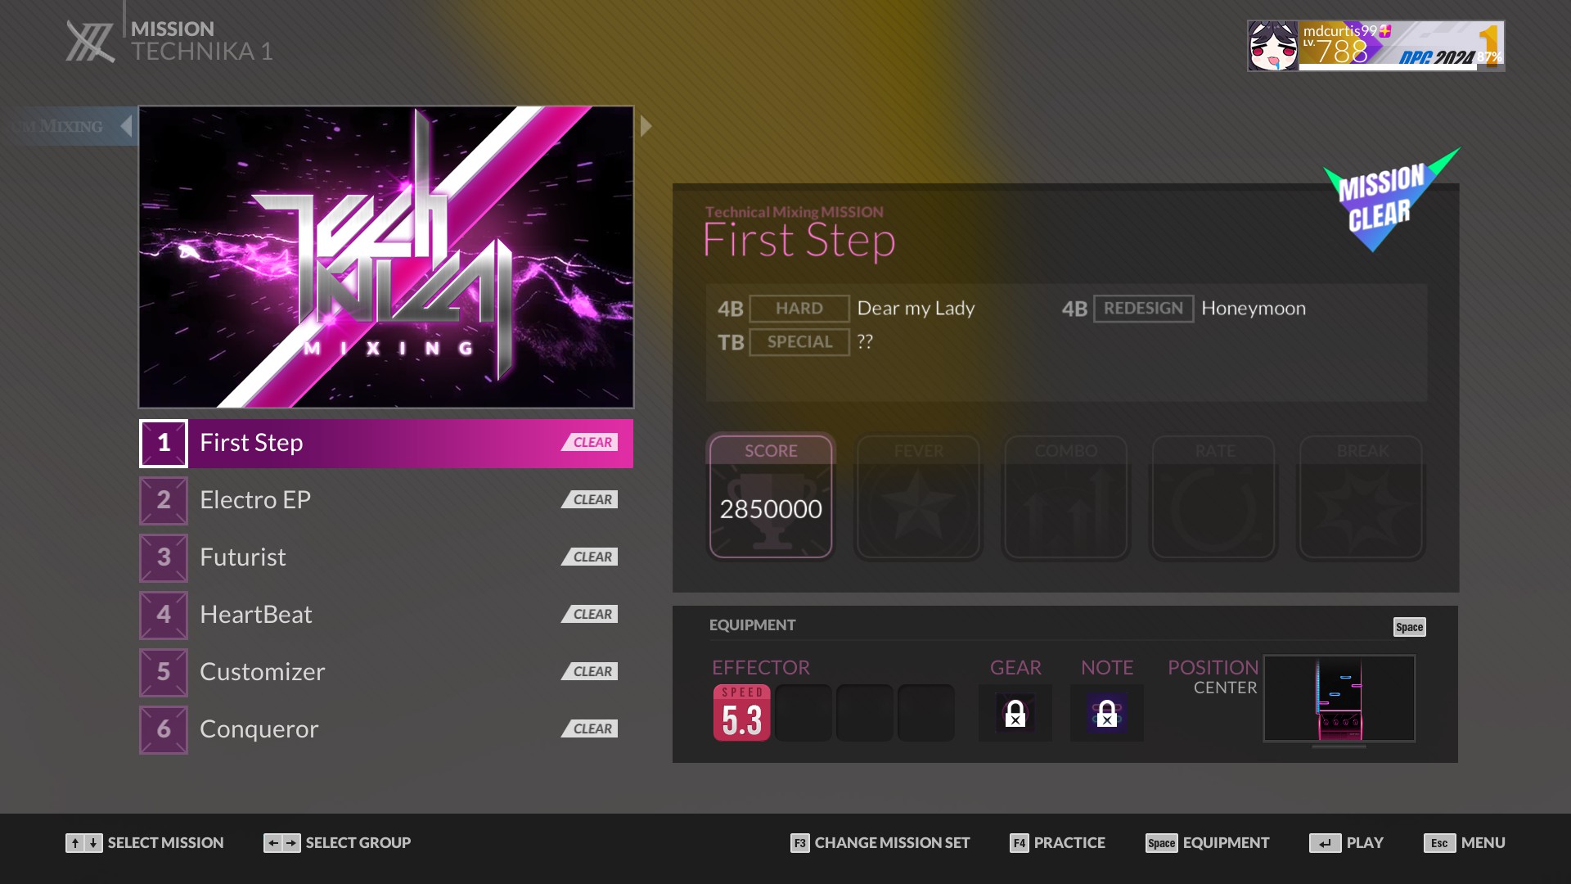Click the Practice F4 option
This screenshot has height=884, width=1571.
coord(1057,843)
